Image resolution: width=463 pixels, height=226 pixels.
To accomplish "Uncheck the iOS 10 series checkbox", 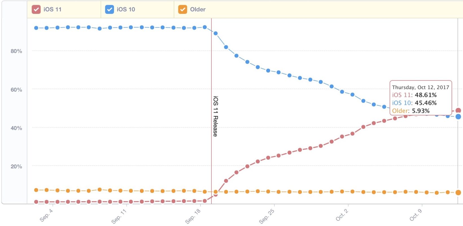I will (x=109, y=9).
